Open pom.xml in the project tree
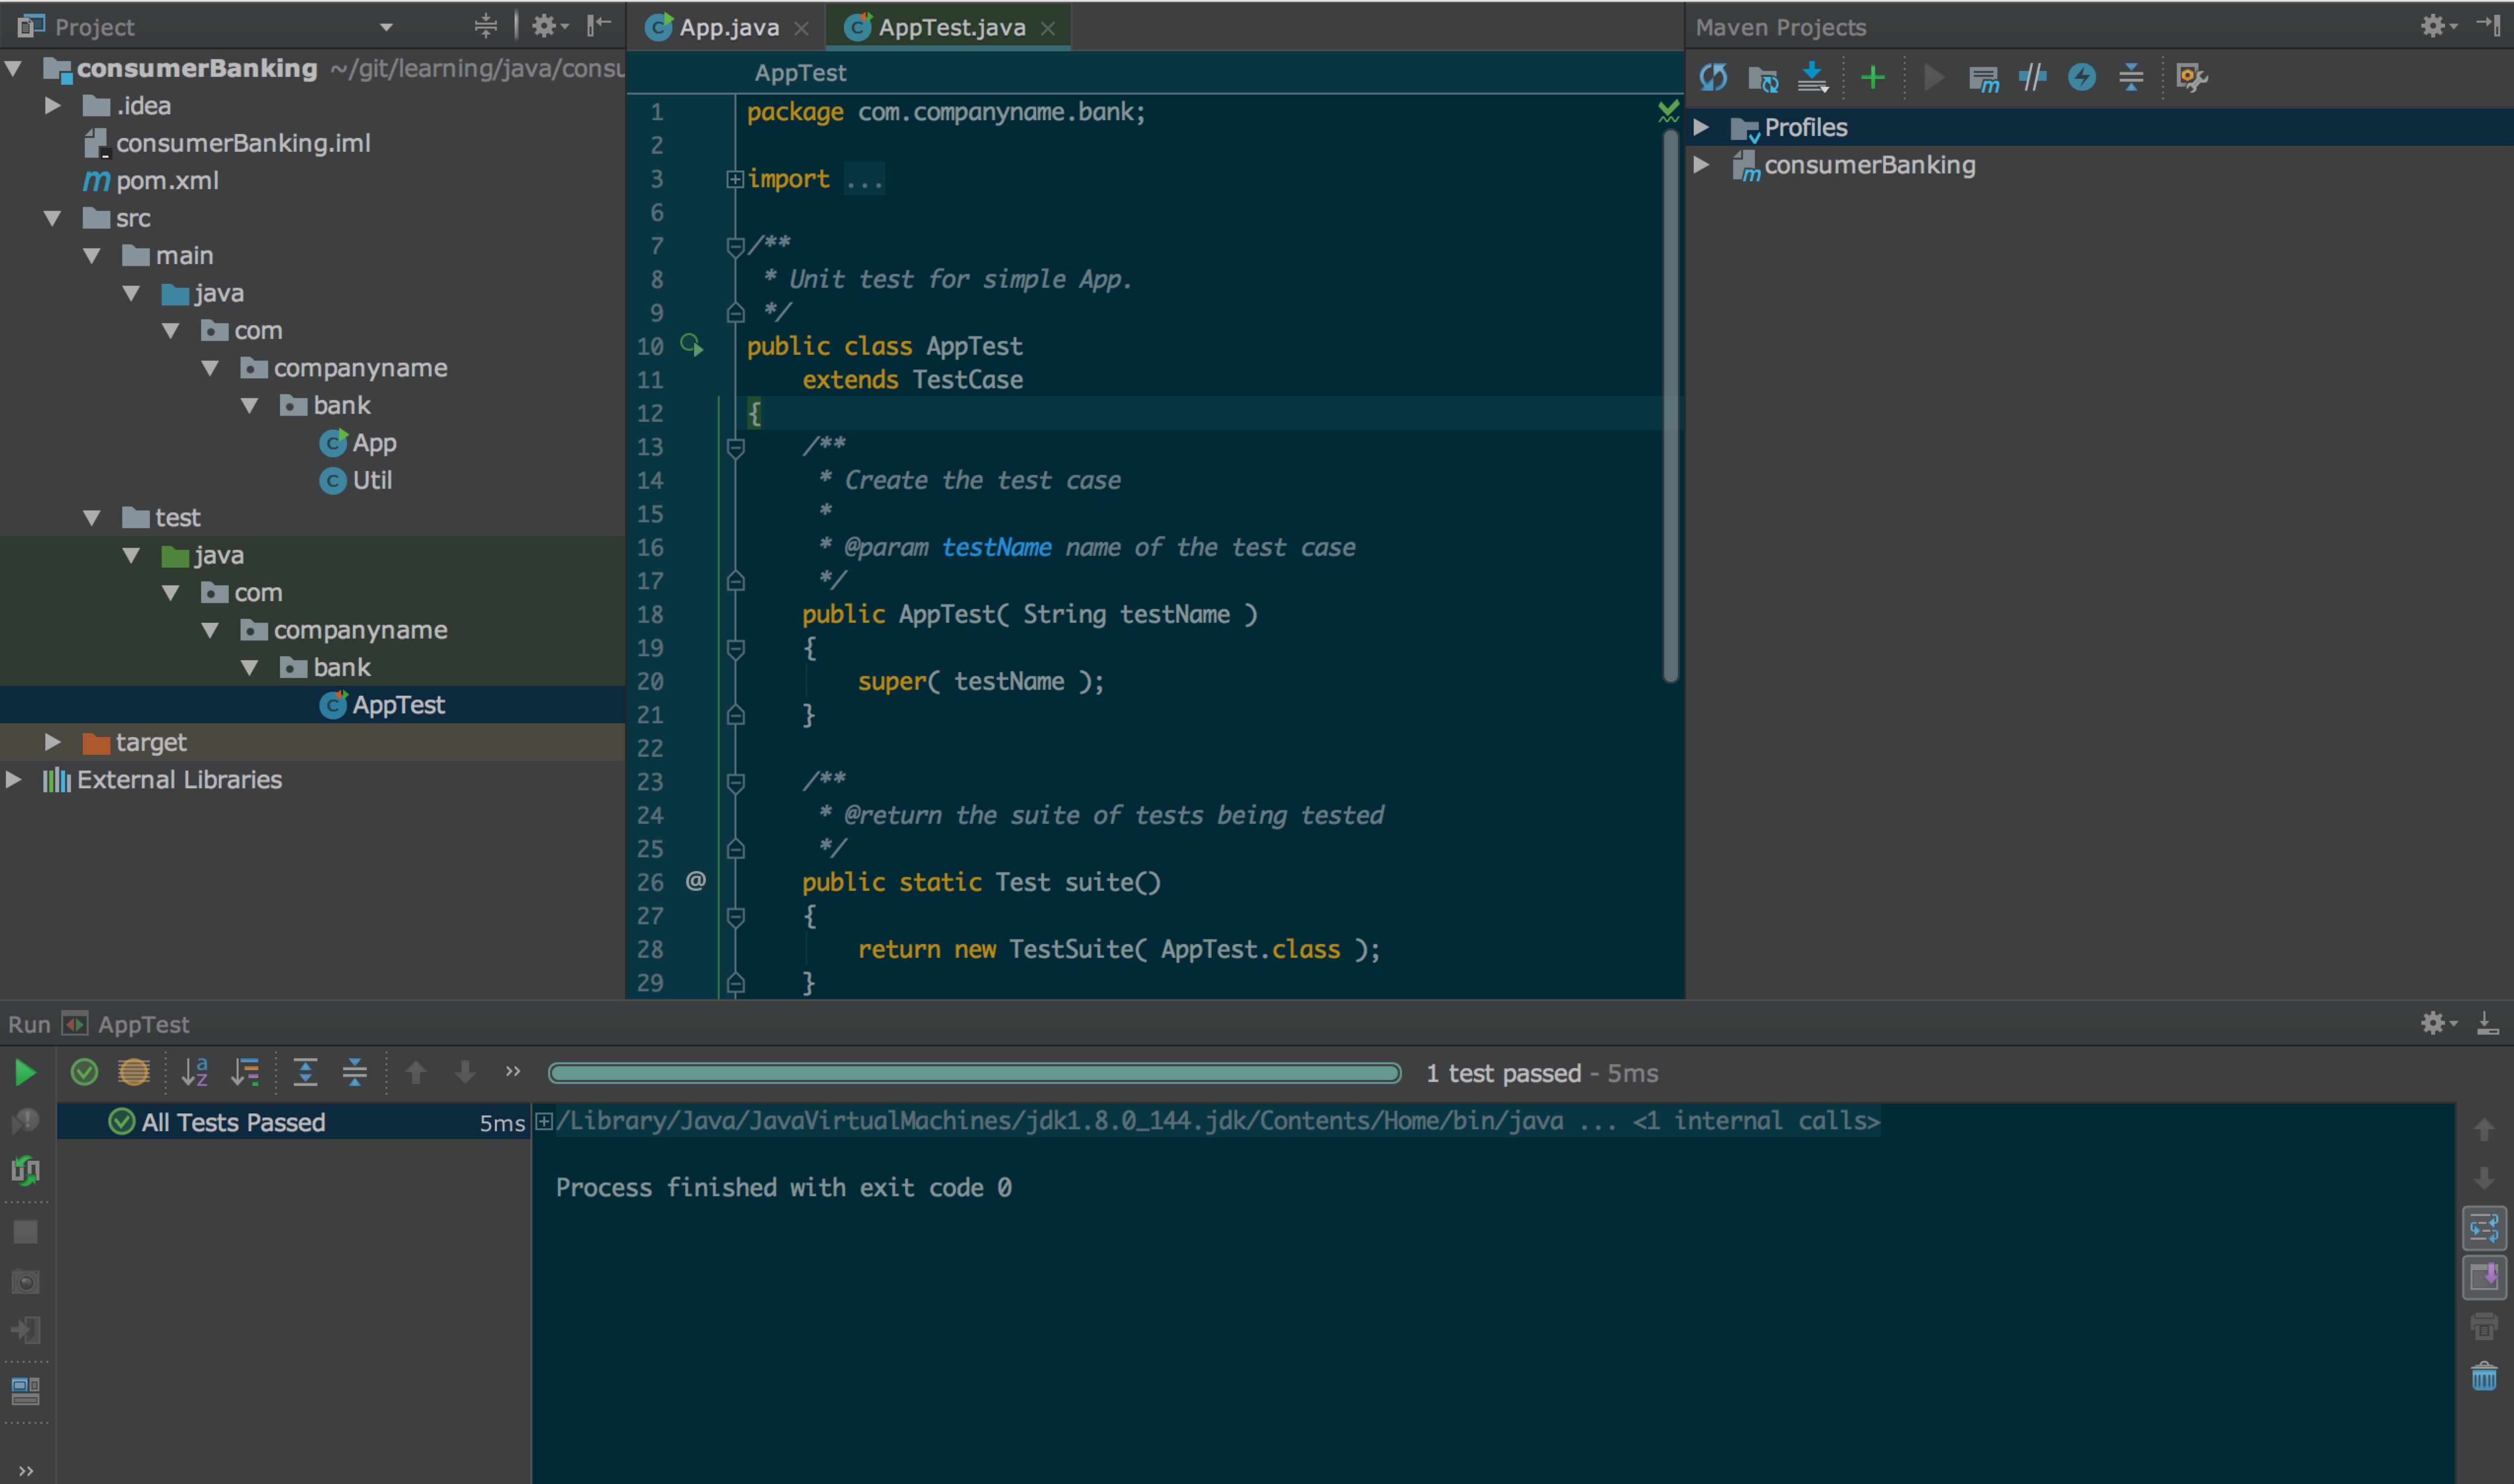The width and height of the screenshot is (2514, 1484). (x=166, y=181)
